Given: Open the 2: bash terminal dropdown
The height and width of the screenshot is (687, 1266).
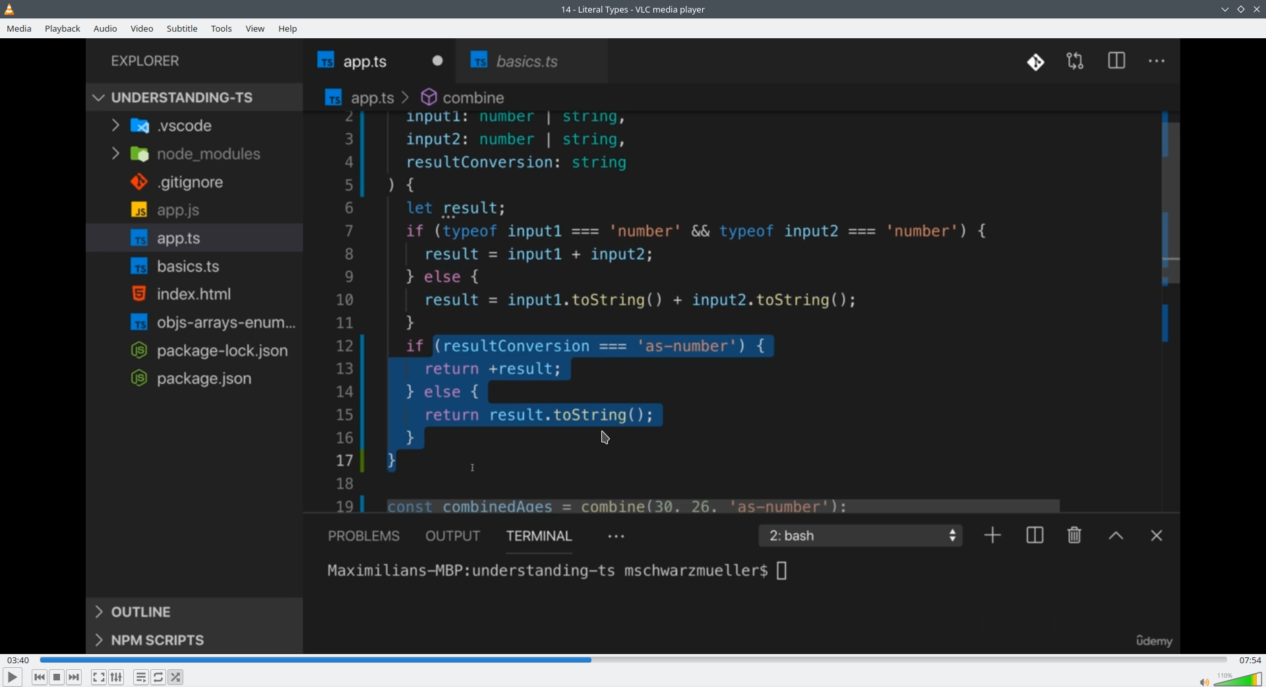Looking at the screenshot, I should (x=860, y=536).
